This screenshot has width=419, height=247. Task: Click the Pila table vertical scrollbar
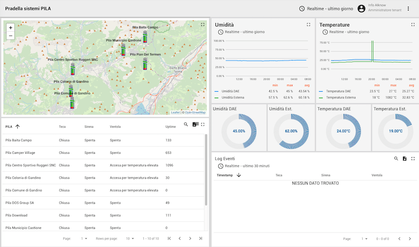pyautogui.click(x=206, y=170)
